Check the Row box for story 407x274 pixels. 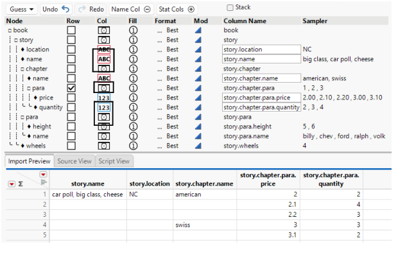71,40
